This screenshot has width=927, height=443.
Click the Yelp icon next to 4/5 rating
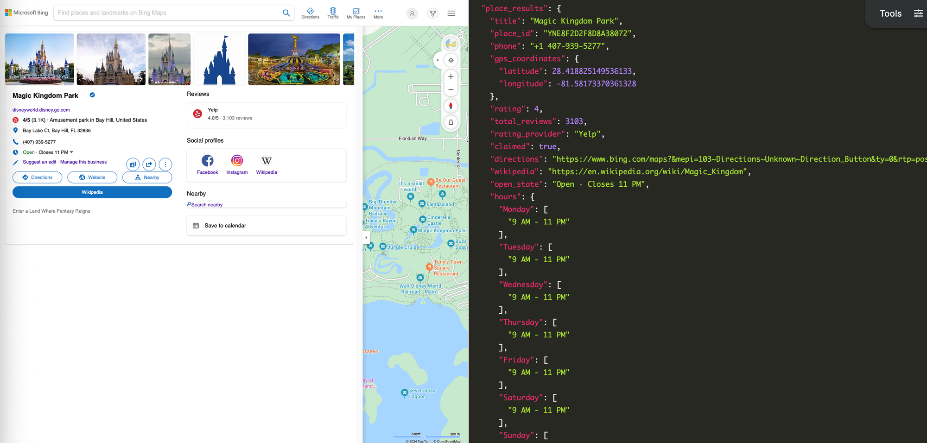pyautogui.click(x=15, y=120)
